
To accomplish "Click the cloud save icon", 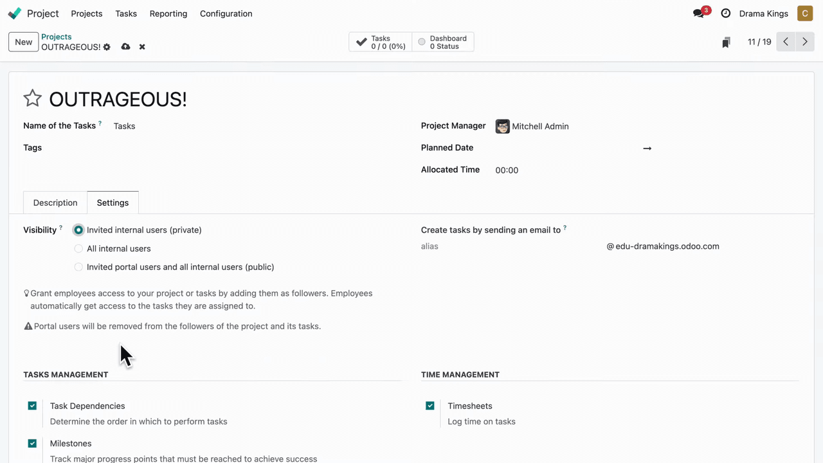I will pyautogui.click(x=125, y=47).
